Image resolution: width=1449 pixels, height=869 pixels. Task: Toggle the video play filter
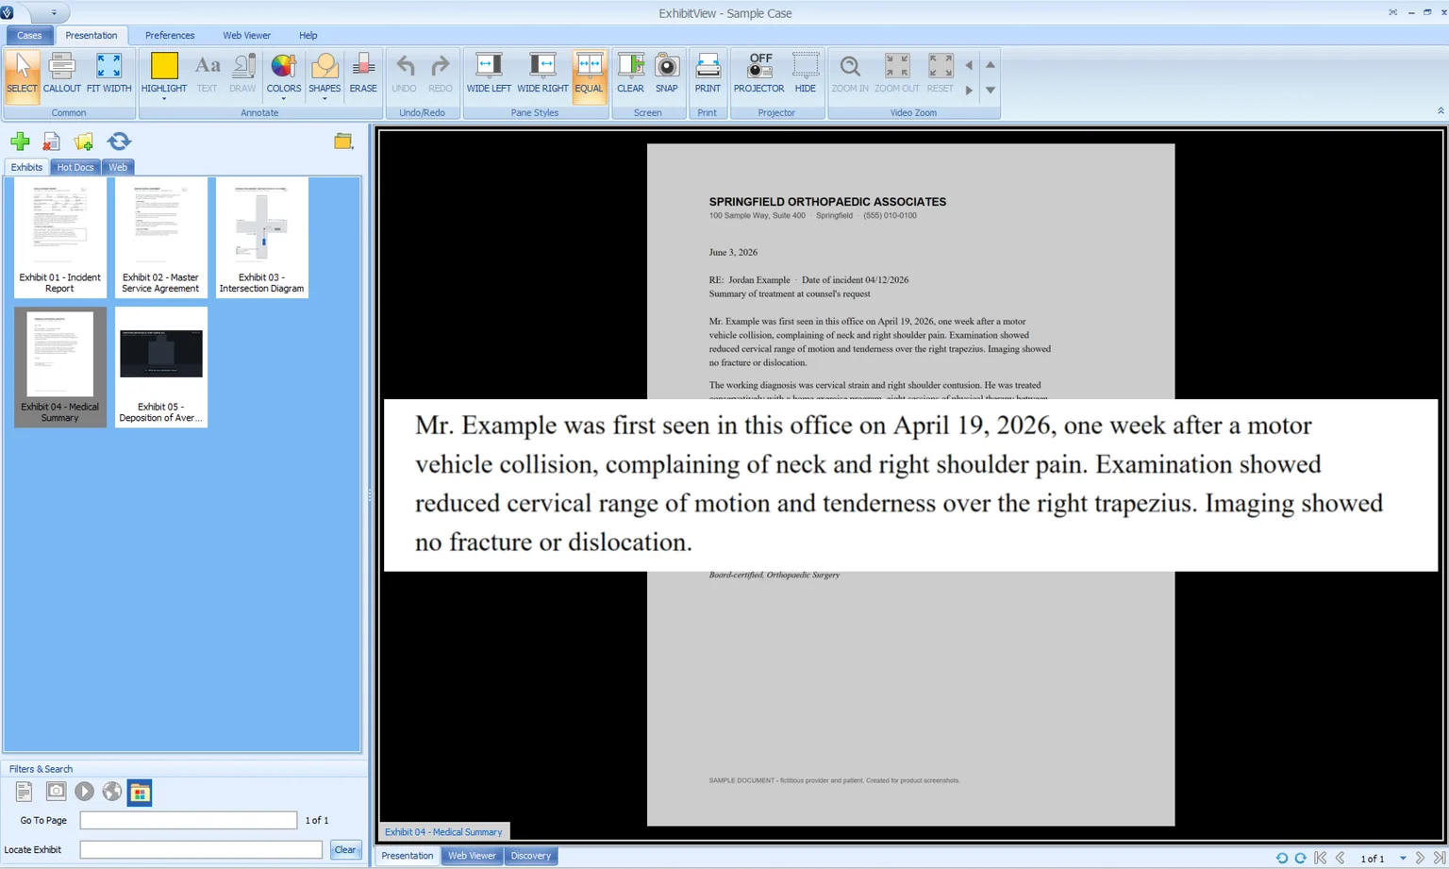[84, 792]
